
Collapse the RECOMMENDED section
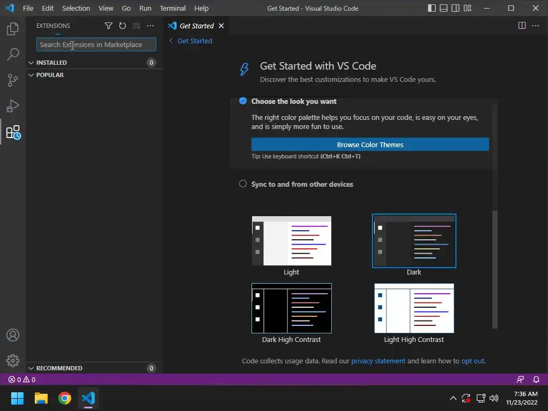(x=31, y=368)
